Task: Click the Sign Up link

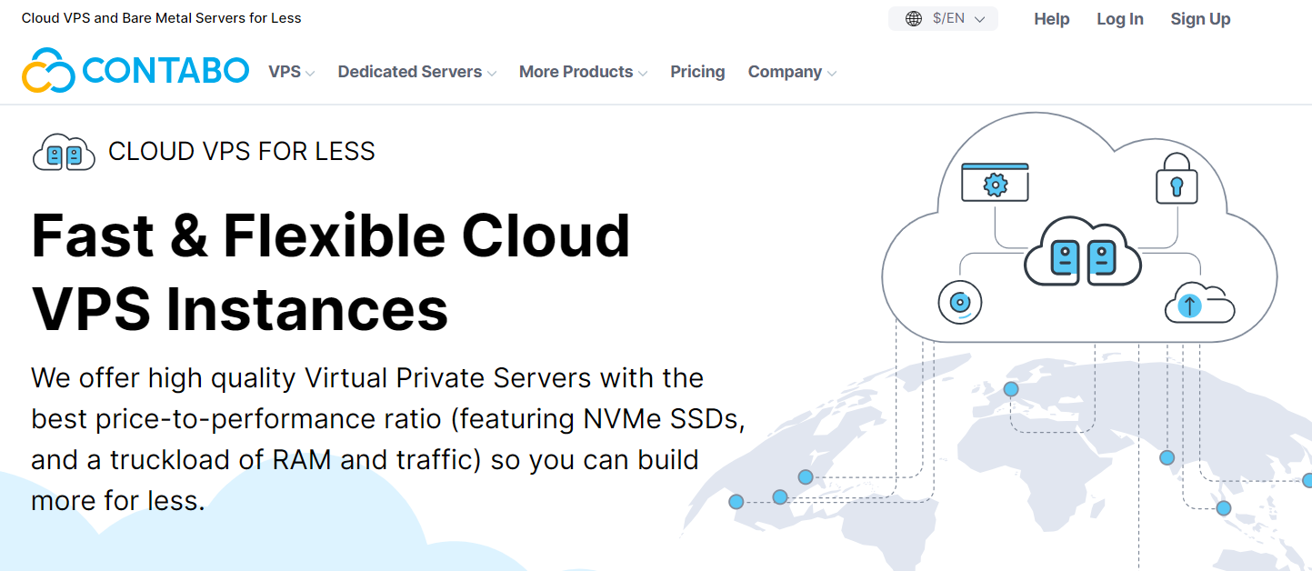Action: click(x=1200, y=19)
